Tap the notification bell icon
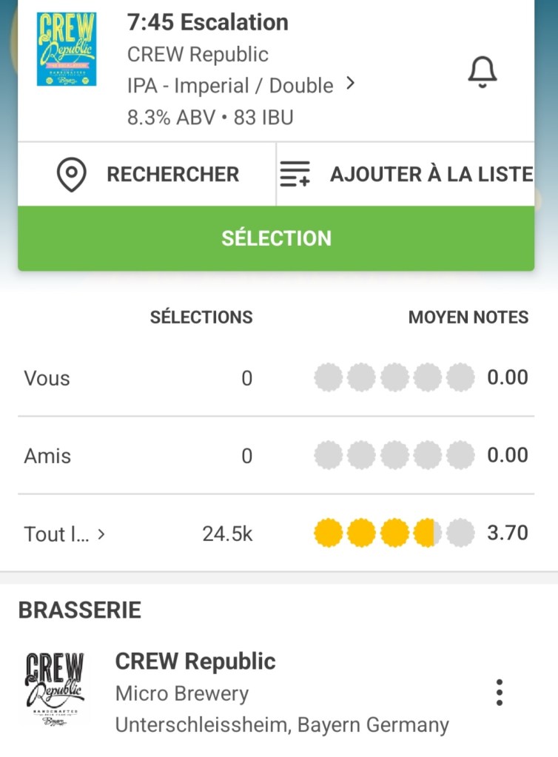 point(482,73)
